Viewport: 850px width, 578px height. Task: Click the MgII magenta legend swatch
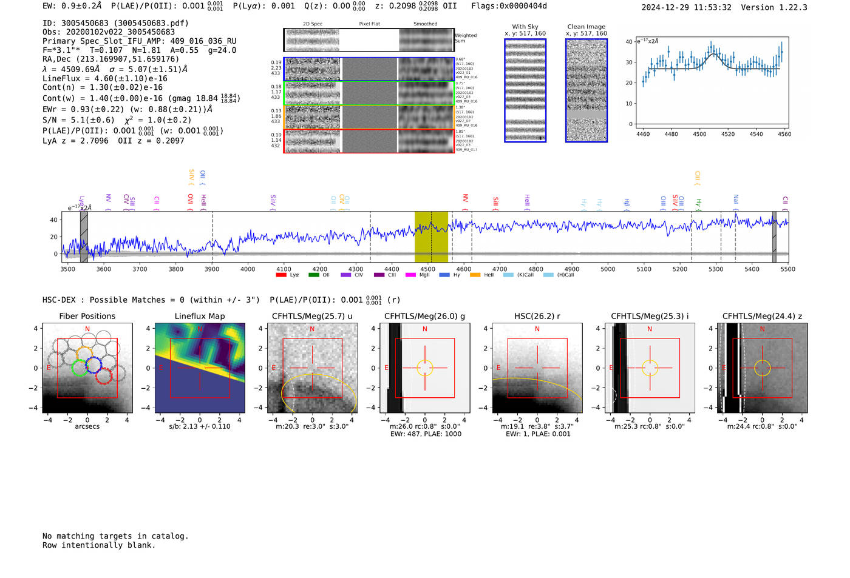pos(410,275)
